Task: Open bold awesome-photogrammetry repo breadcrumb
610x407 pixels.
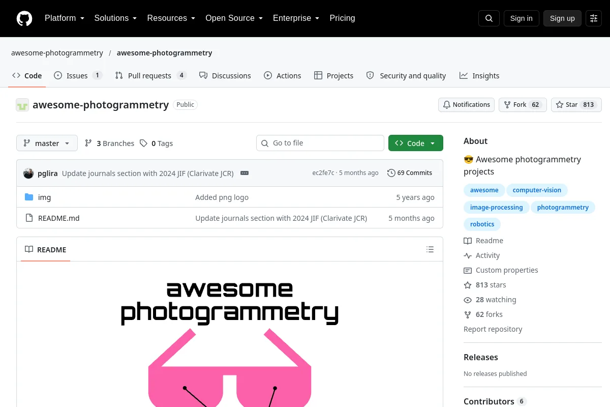Action: [x=165, y=53]
